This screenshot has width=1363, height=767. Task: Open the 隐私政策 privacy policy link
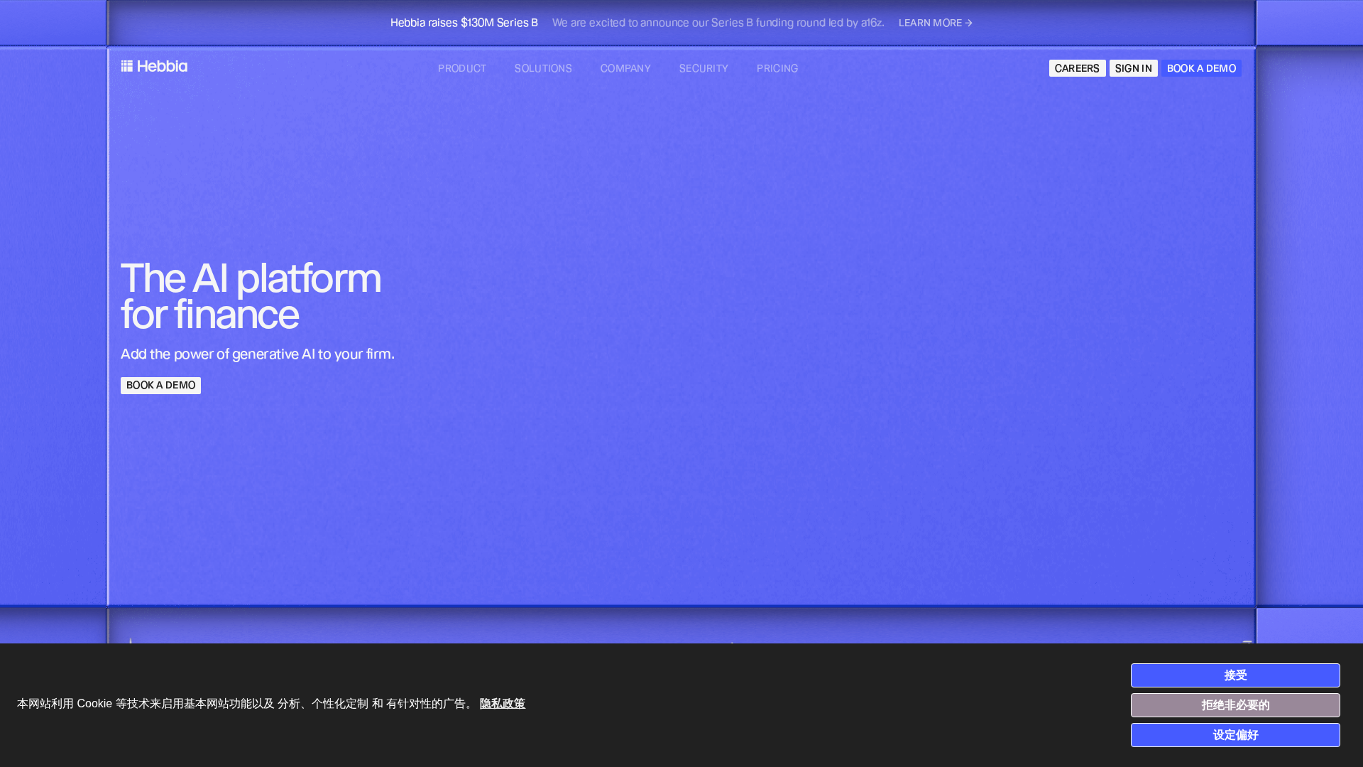(x=502, y=704)
